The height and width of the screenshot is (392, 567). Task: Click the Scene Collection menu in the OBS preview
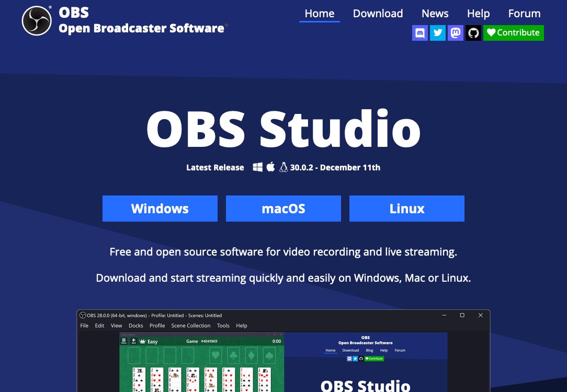click(x=191, y=326)
